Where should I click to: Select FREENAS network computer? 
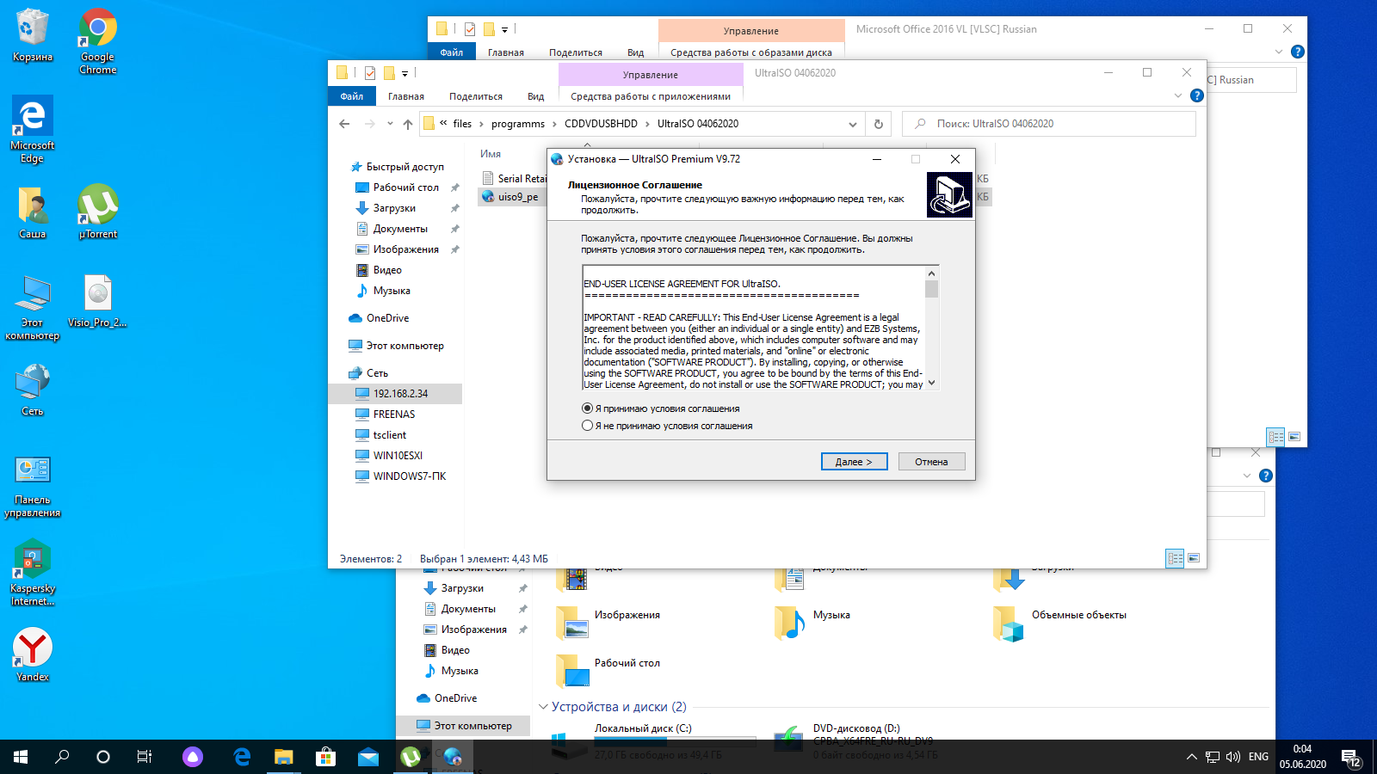[394, 415]
